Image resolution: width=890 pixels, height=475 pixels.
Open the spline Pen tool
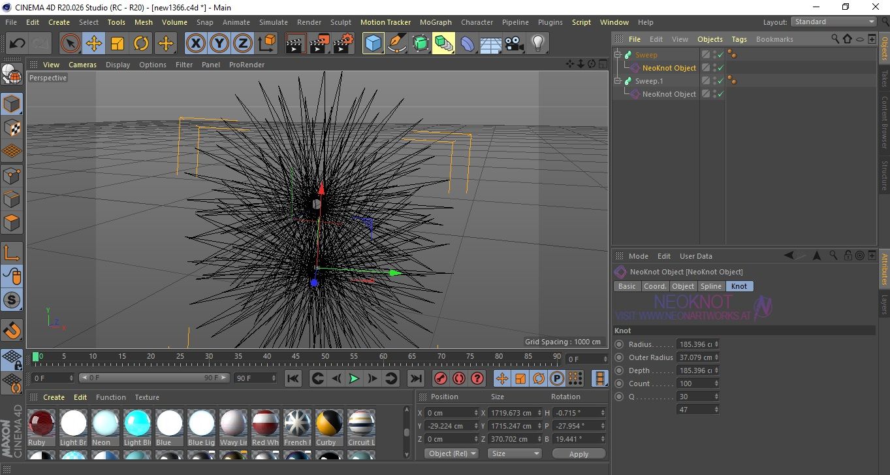[x=397, y=44]
